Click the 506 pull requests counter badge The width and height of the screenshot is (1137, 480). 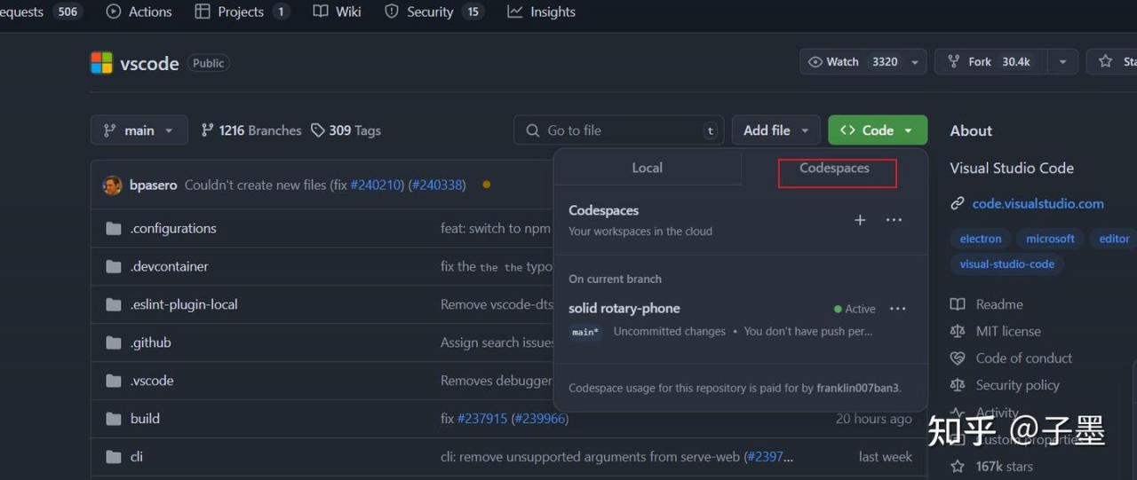pos(68,12)
